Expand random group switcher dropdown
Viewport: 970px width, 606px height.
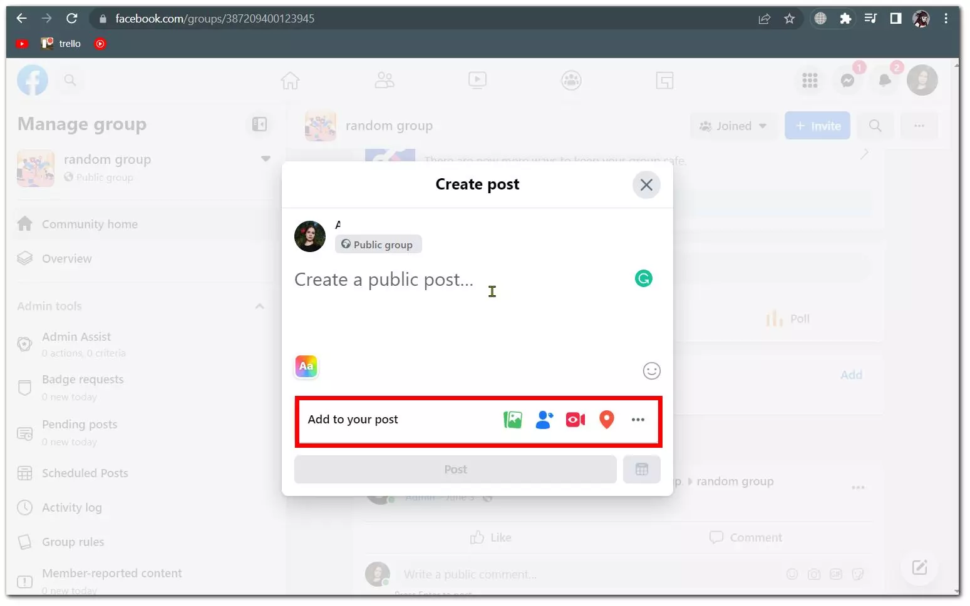(x=266, y=159)
